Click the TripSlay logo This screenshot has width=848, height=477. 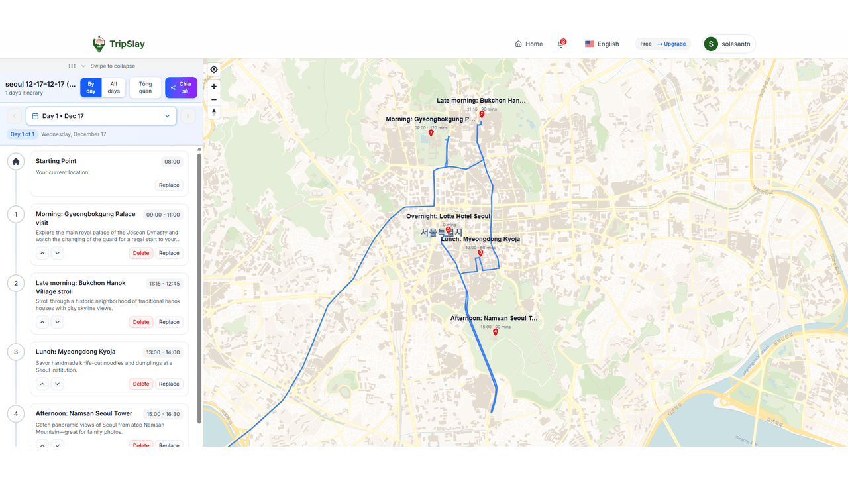pyautogui.click(x=119, y=44)
